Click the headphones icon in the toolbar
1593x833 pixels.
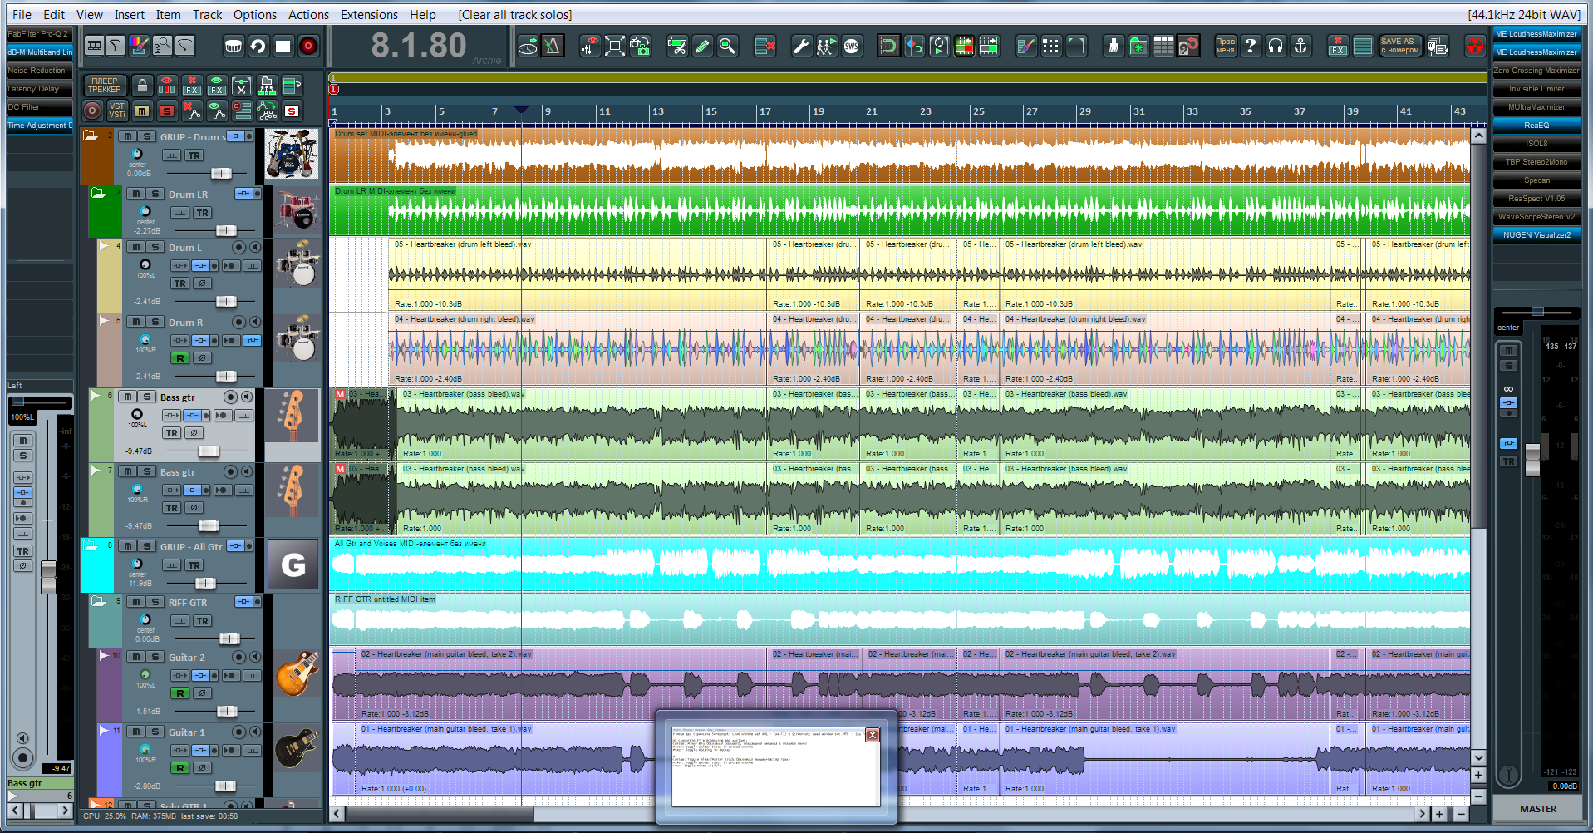pos(1276,46)
